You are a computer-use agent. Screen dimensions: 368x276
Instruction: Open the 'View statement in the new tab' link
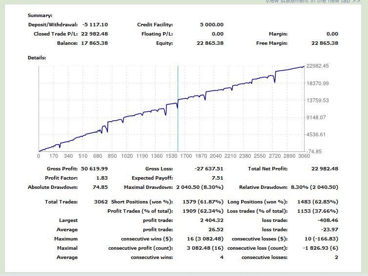click(x=313, y=1)
